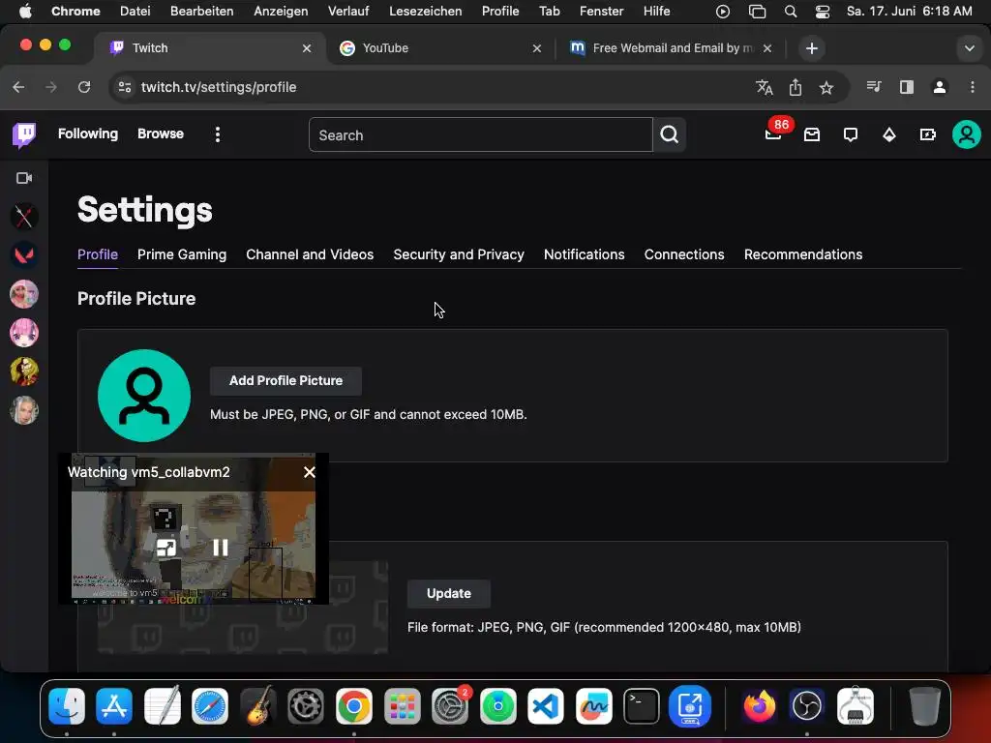Expand the tab search dropdown arrow
Image resolution: width=991 pixels, height=743 pixels.
tap(969, 48)
